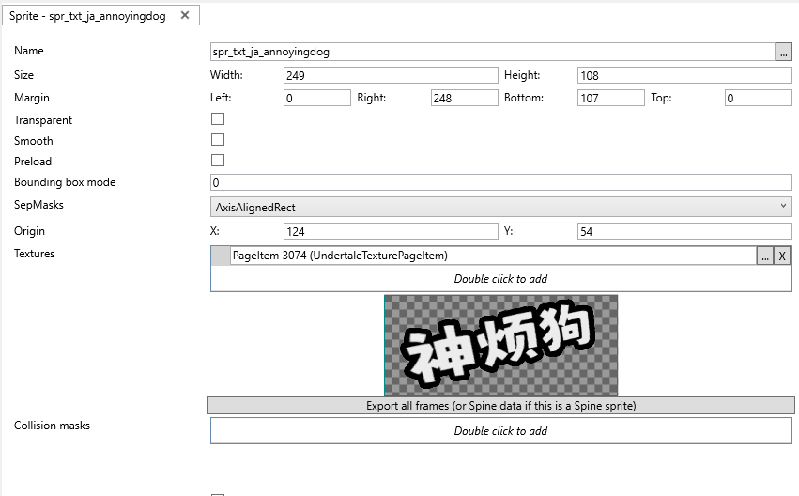
Task: Click the Origin X field with 124
Action: [x=391, y=231]
